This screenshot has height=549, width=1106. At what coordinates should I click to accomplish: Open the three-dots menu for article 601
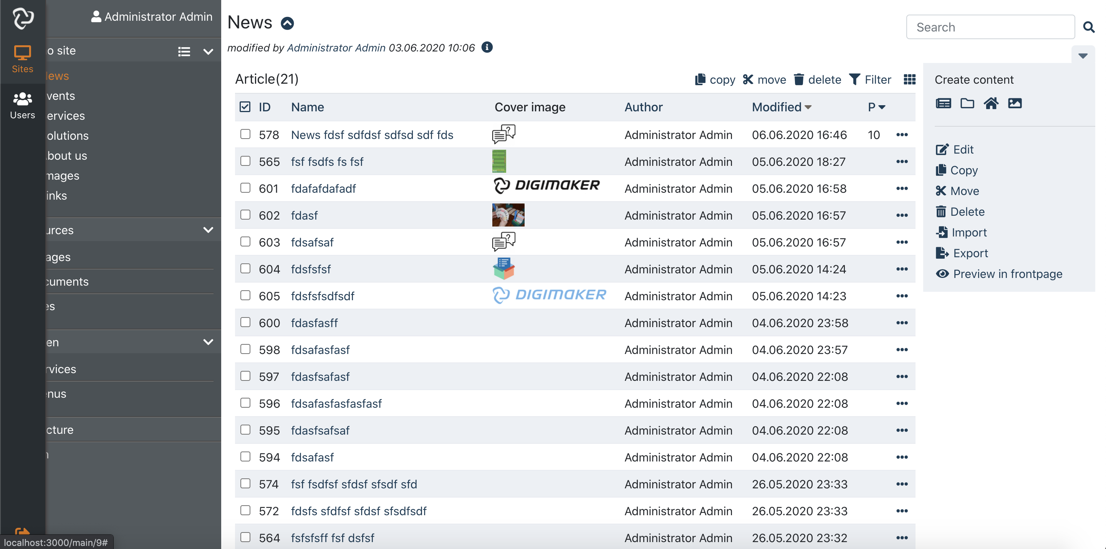point(902,189)
